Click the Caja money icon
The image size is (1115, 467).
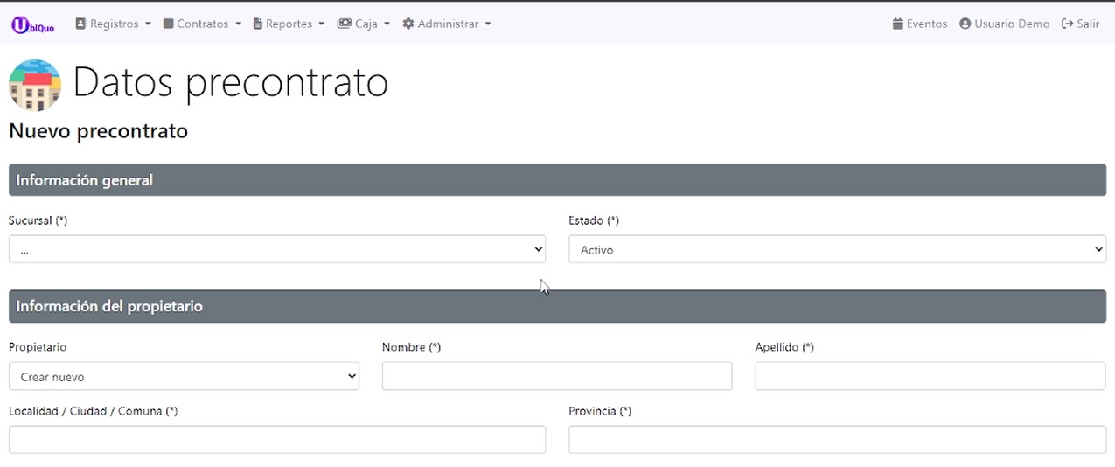click(x=345, y=24)
